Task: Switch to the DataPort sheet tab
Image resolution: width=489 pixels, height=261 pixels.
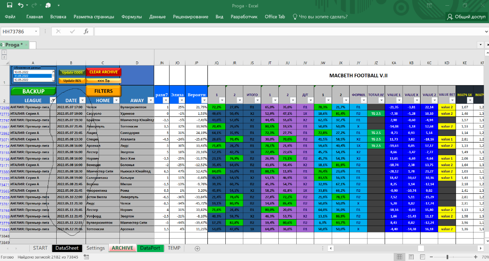Action: pyautogui.click(x=151, y=248)
